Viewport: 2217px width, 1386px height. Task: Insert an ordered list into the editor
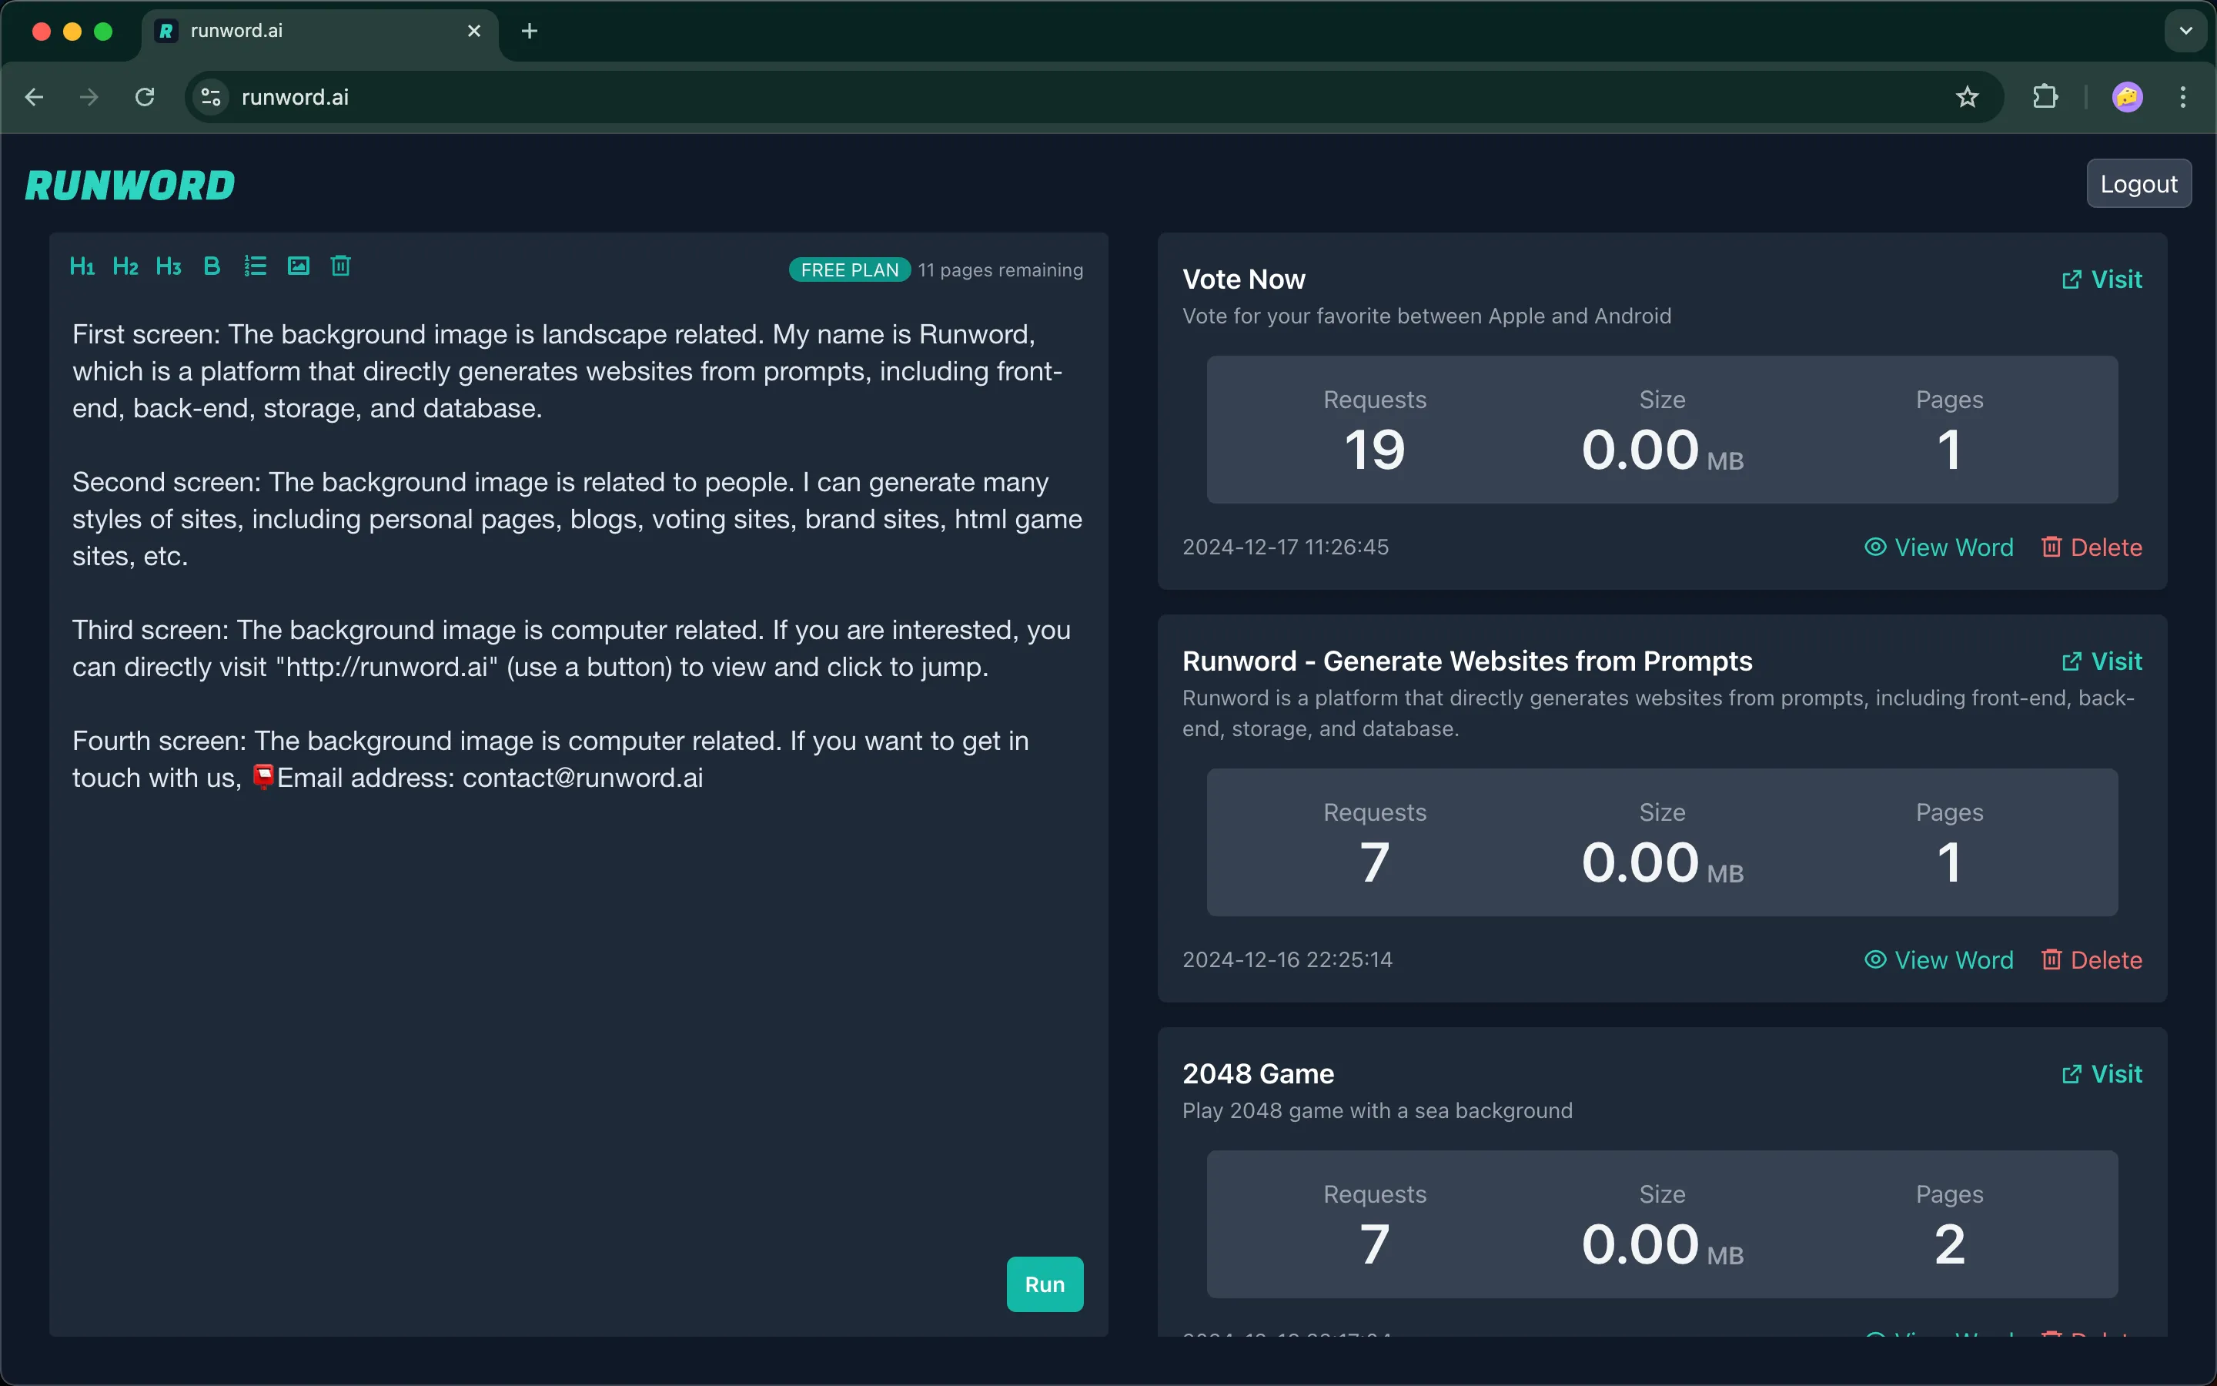255,266
